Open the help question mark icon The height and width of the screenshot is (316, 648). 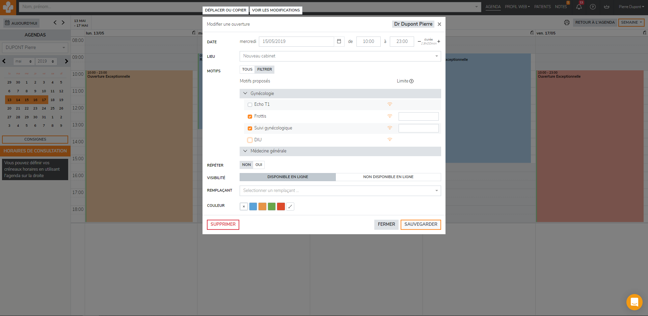click(x=593, y=7)
